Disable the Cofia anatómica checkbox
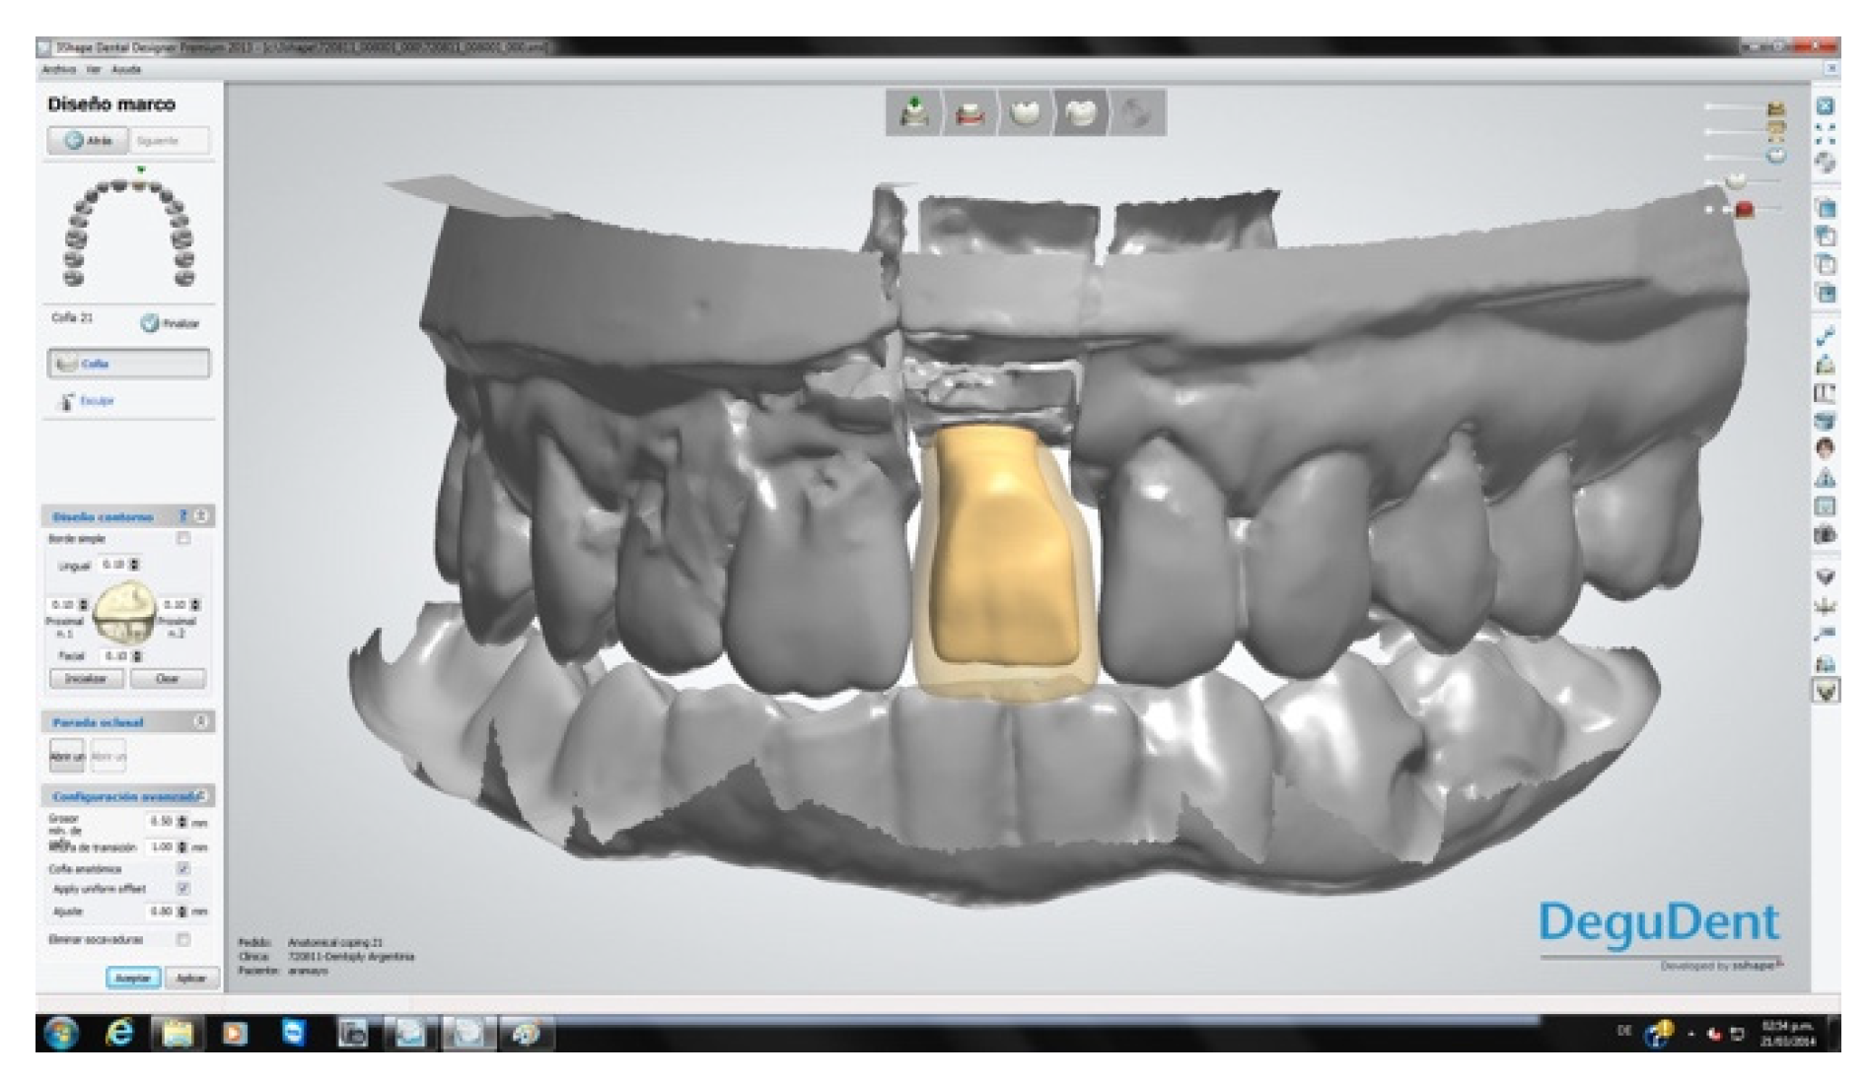Screen dimensions: 1868x1080 coord(182,869)
